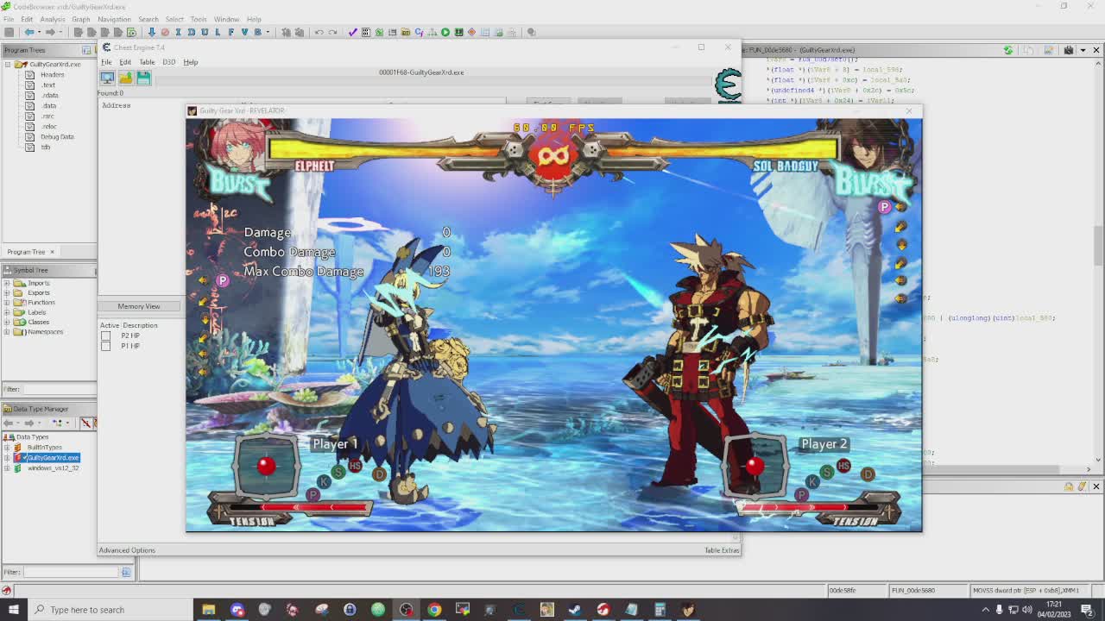The image size is (1105, 621).
Task: Toggle the P2 HP active checkbox
Action: [105, 336]
